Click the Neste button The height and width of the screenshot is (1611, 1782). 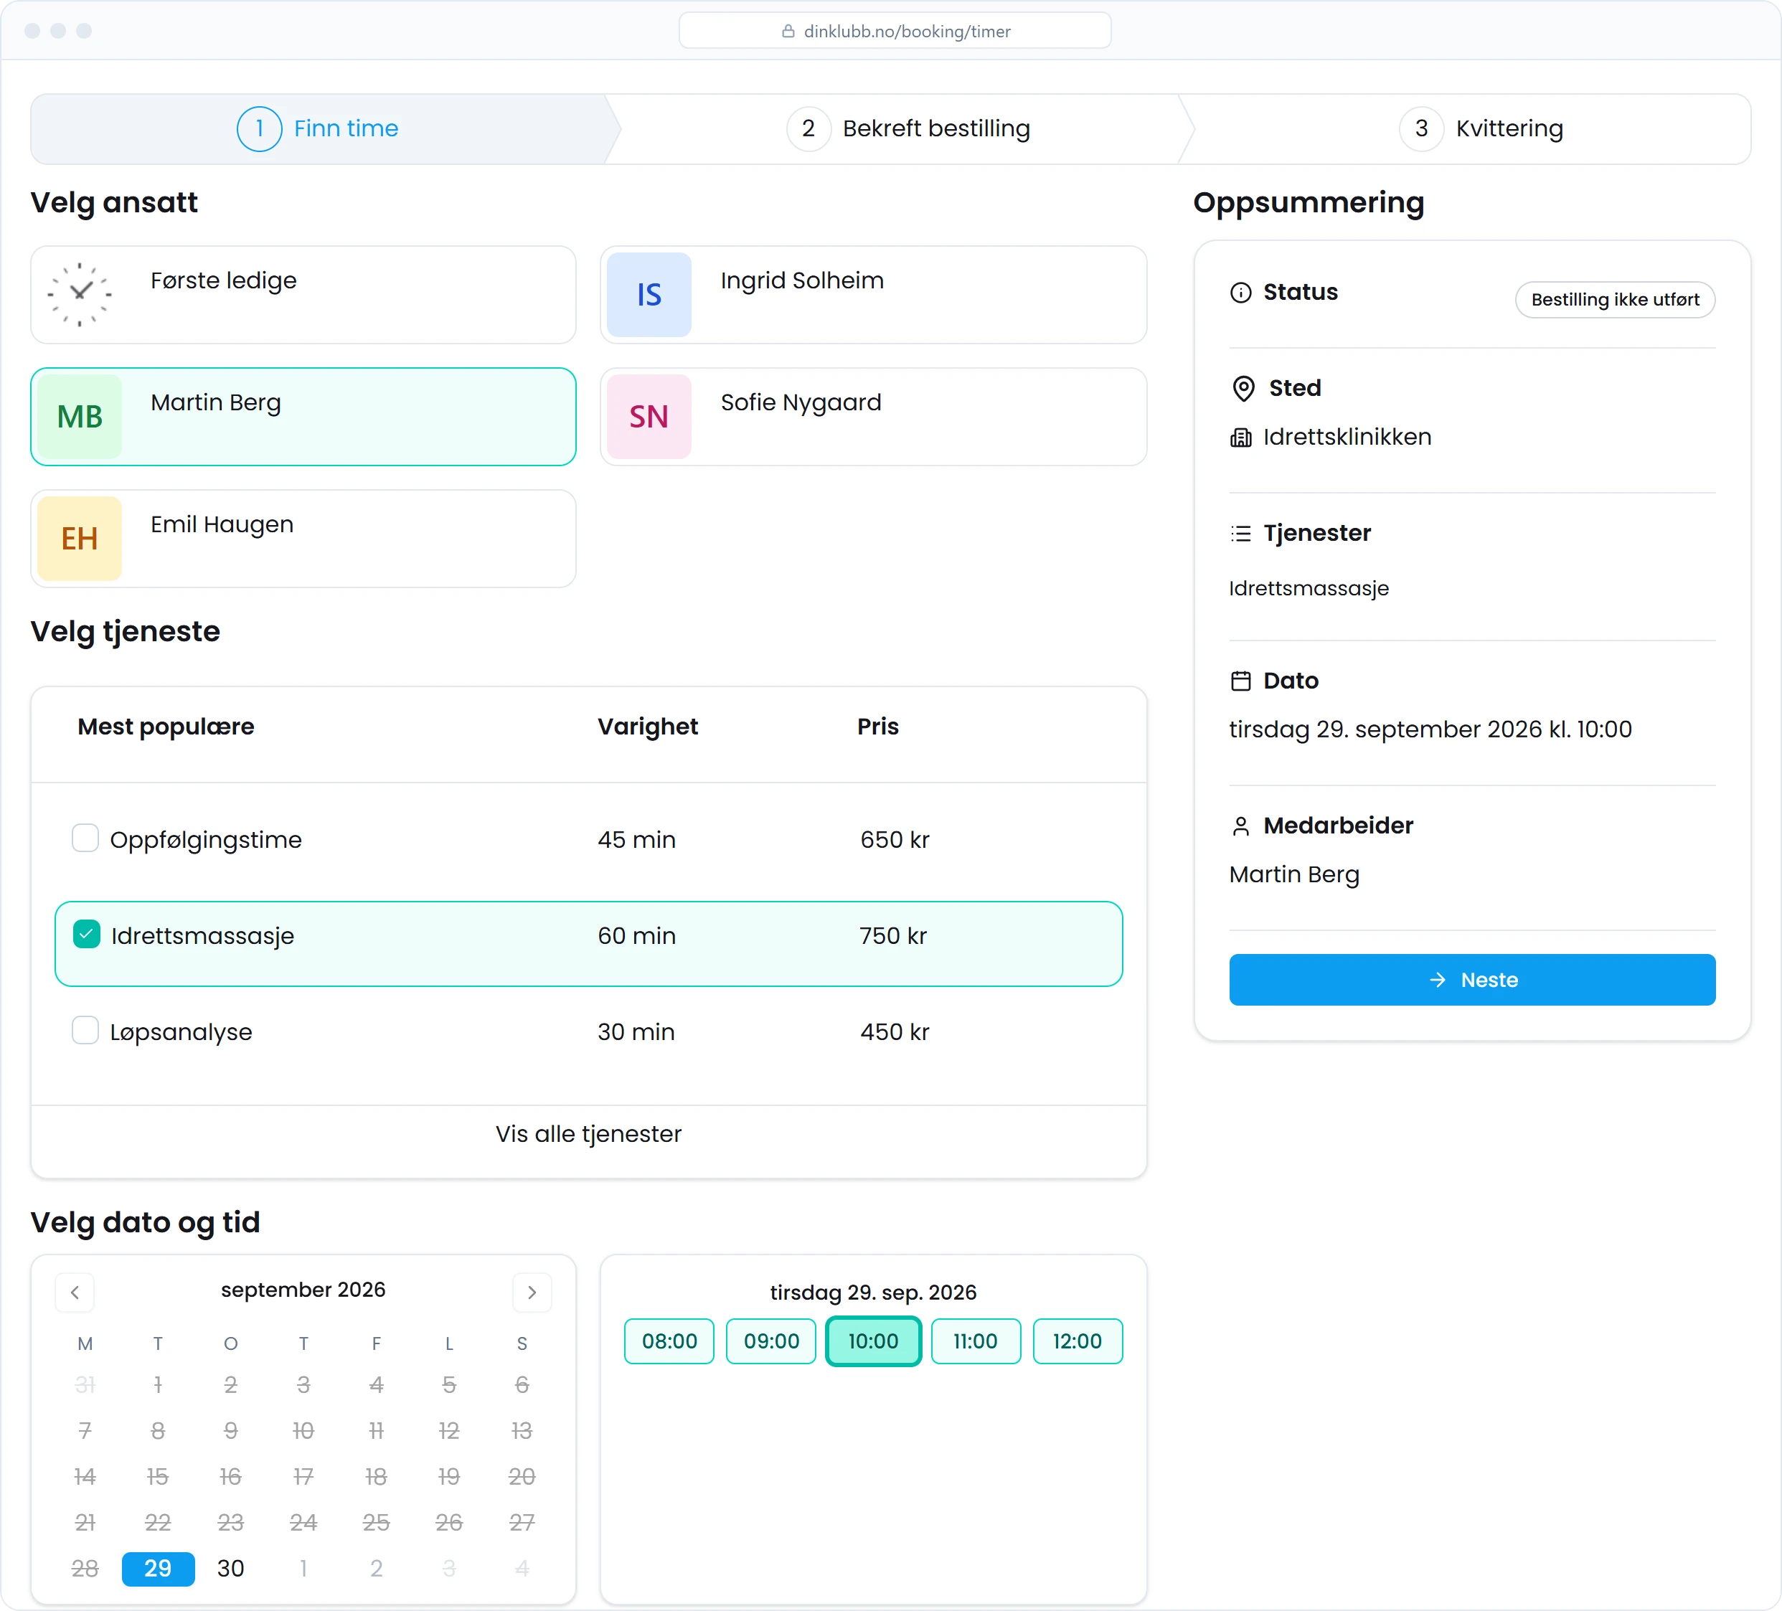click(x=1472, y=979)
